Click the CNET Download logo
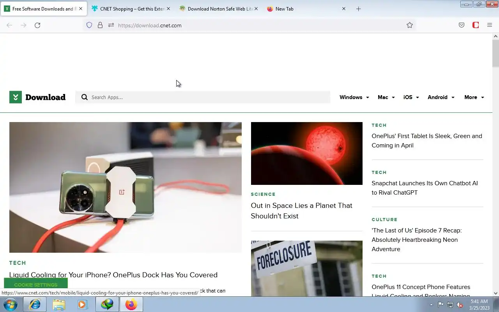The image size is (499, 312). [x=37, y=97]
